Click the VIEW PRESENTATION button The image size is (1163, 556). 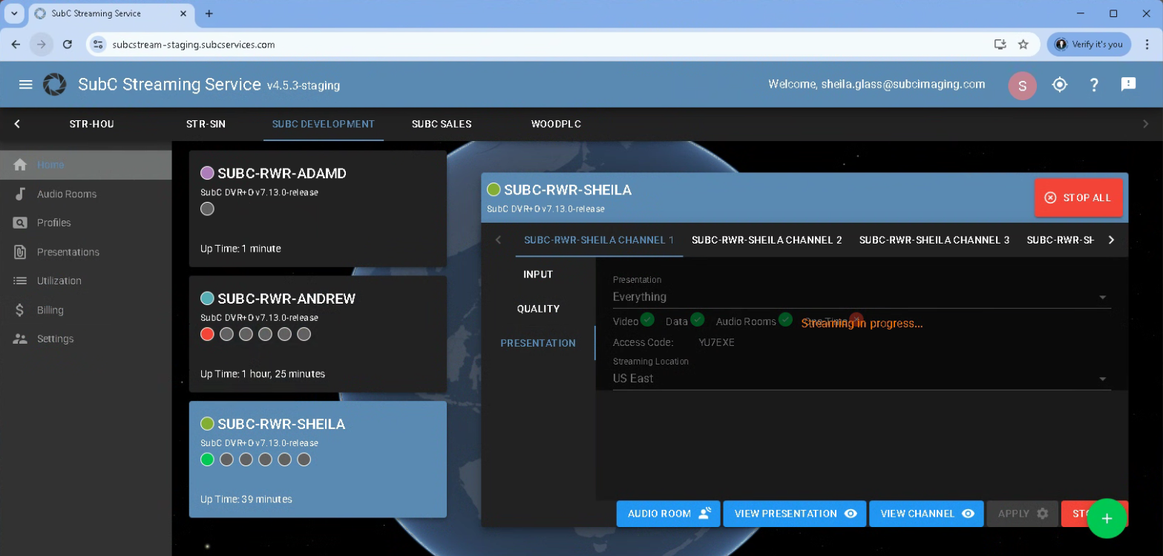794,514
